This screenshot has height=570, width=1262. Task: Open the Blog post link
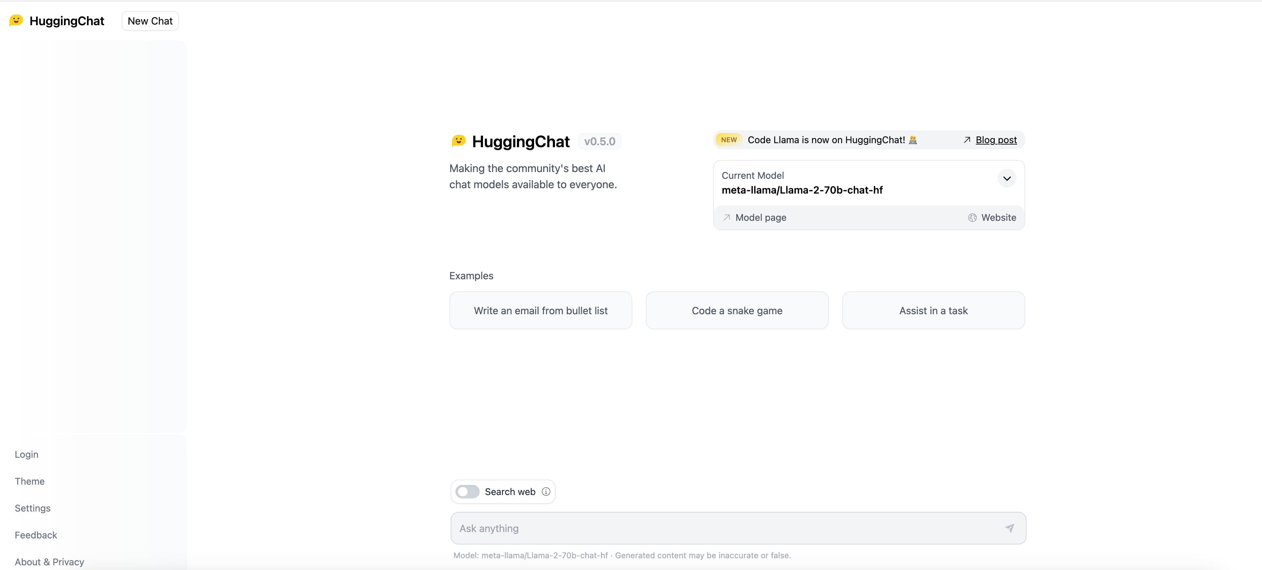click(x=996, y=140)
